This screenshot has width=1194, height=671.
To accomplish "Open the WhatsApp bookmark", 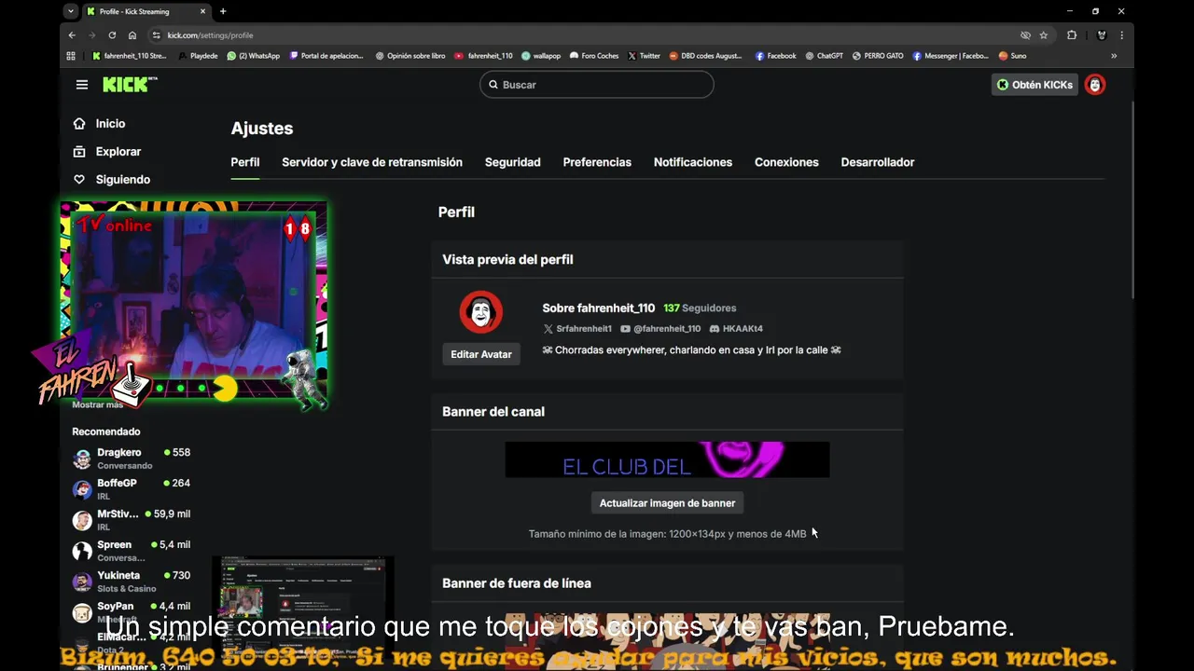I will click(x=253, y=56).
